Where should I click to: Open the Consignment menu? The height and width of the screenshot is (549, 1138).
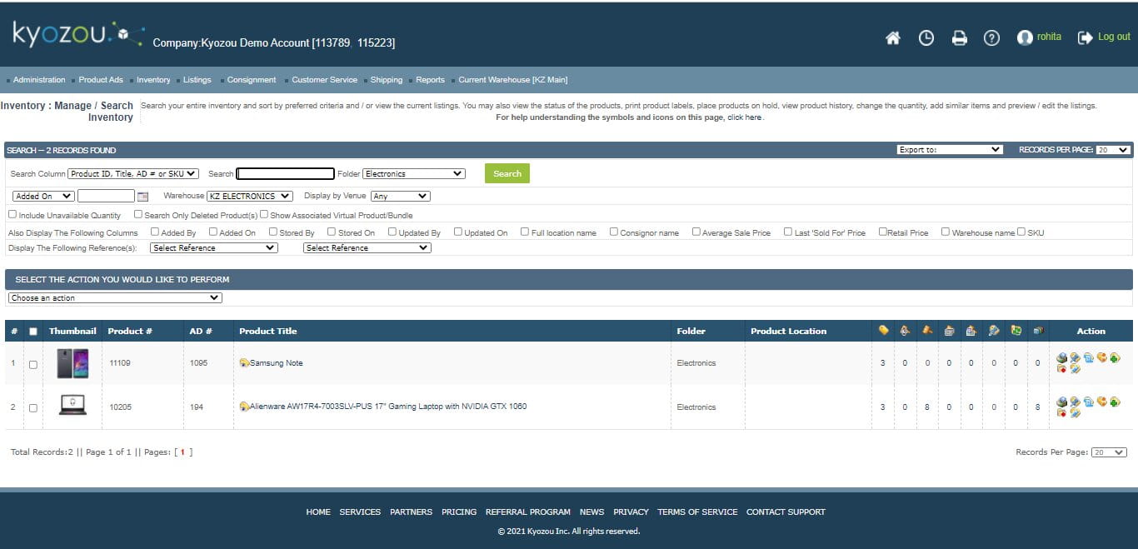point(252,80)
